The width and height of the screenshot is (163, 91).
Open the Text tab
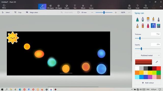pyautogui.click(x=75, y=7)
